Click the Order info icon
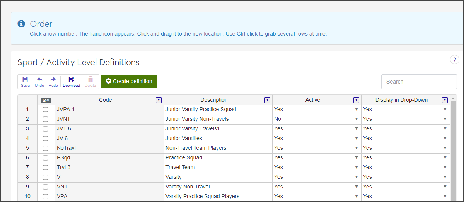464x202 pixels. (x=22, y=24)
